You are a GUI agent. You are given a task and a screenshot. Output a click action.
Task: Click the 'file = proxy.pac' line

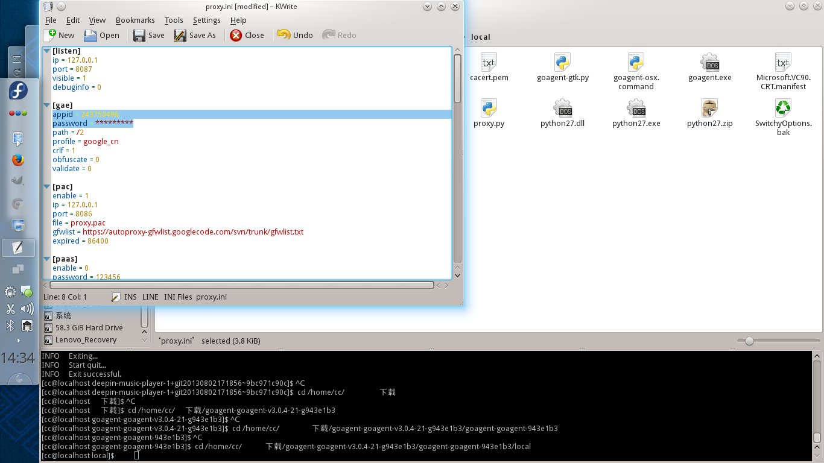pyautogui.click(x=79, y=222)
